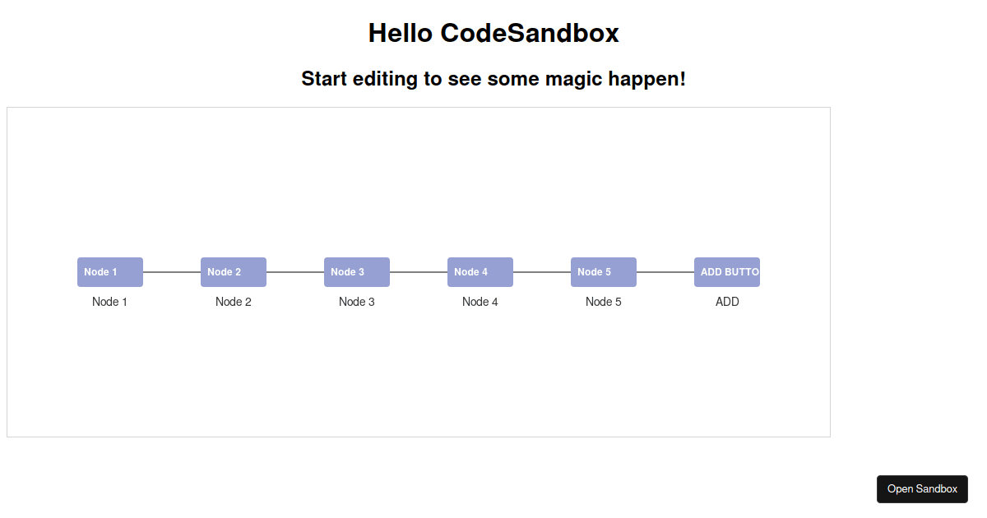Click the "Node 2" caption below its box
Viewport: 987px width, 518px height.
[234, 302]
